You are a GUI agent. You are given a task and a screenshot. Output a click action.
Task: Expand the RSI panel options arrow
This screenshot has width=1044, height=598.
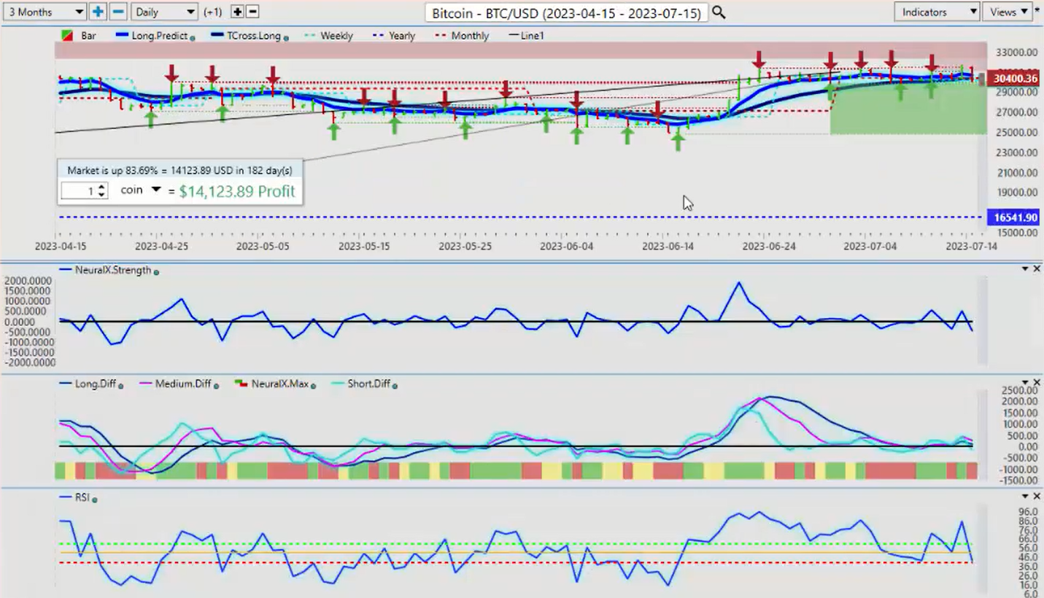click(1025, 496)
